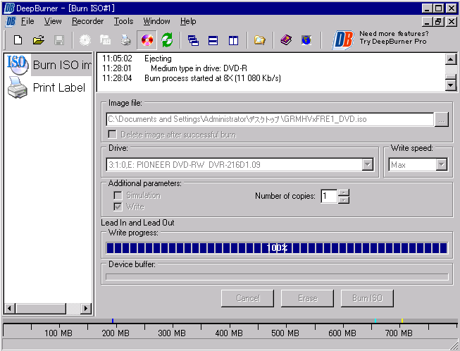Click 'Medium type in drive: DVD-R' log line

tap(199, 68)
